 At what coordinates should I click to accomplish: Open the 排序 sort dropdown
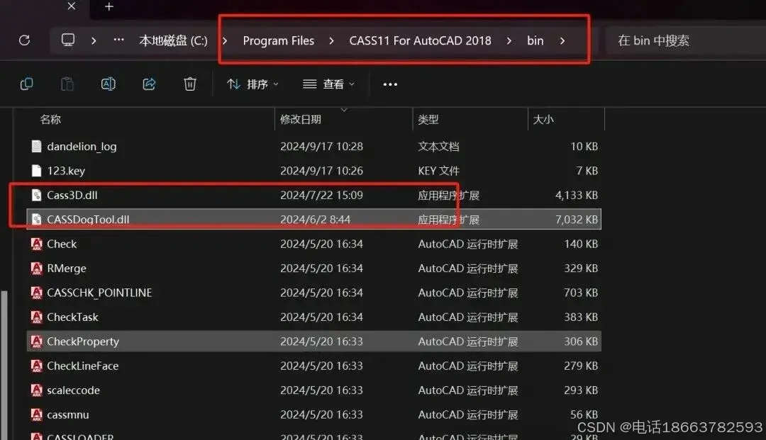click(x=252, y=84)
